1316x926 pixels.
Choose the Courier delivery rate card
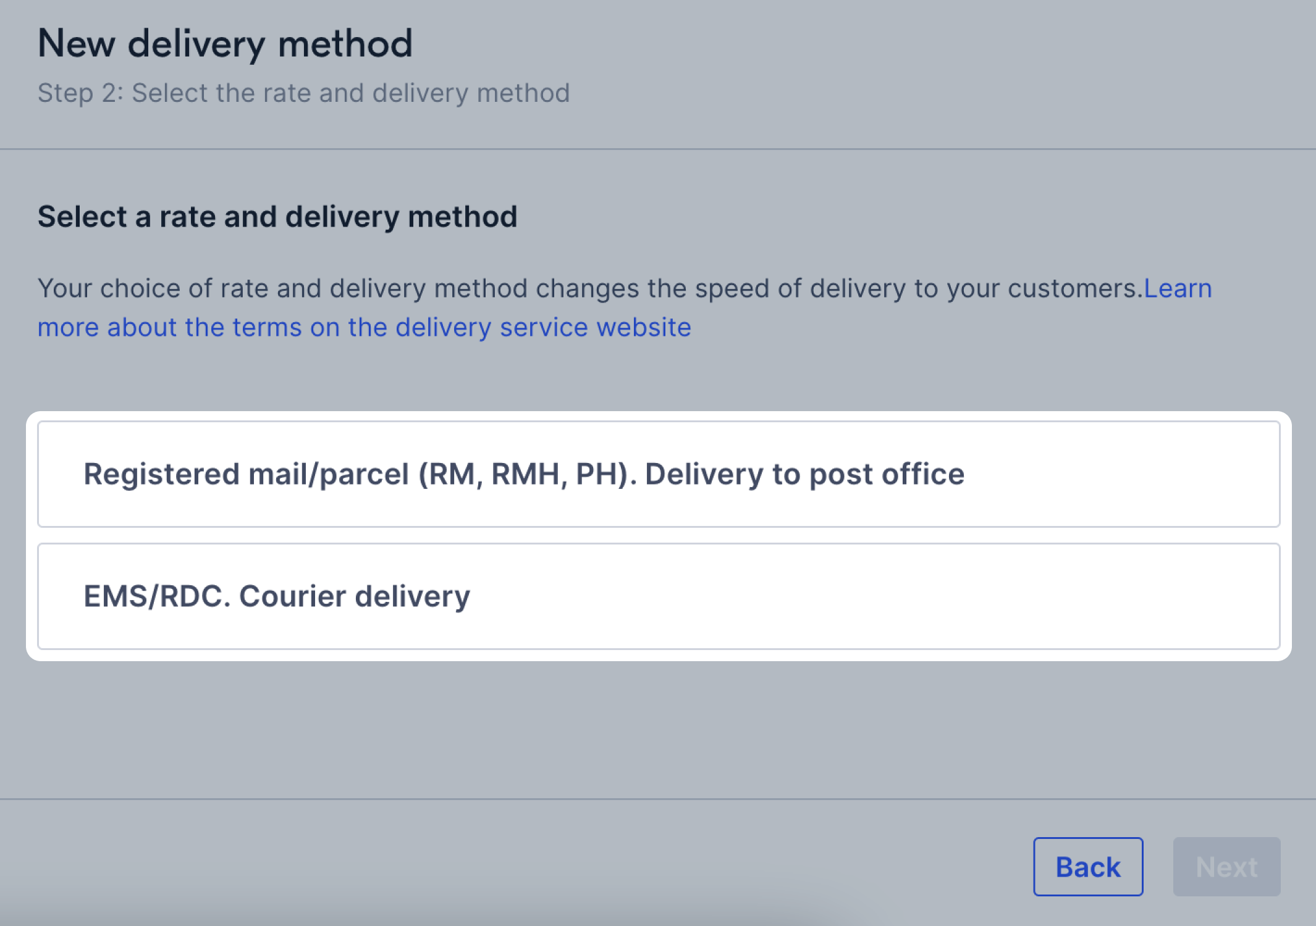coord(659,596)
